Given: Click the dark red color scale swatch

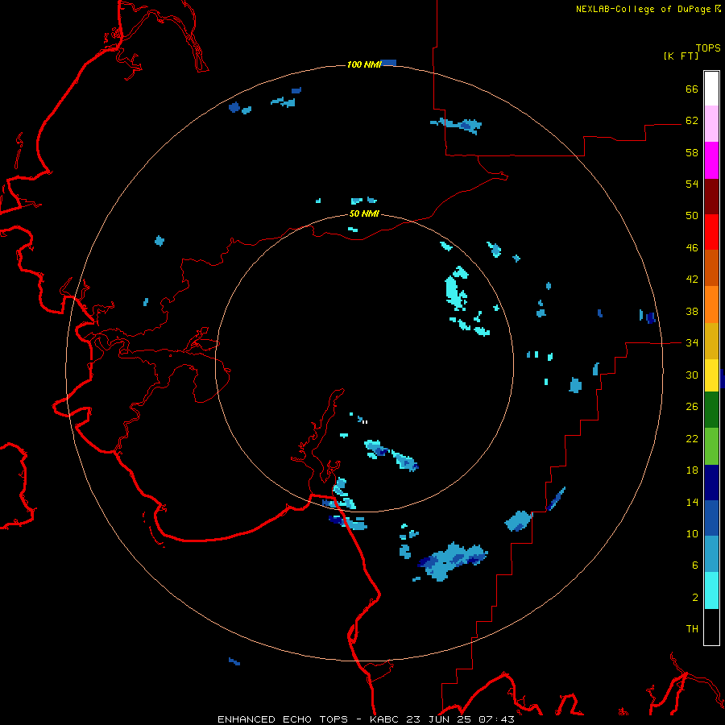Looking at the screenshot, I should tap(711, 197).
